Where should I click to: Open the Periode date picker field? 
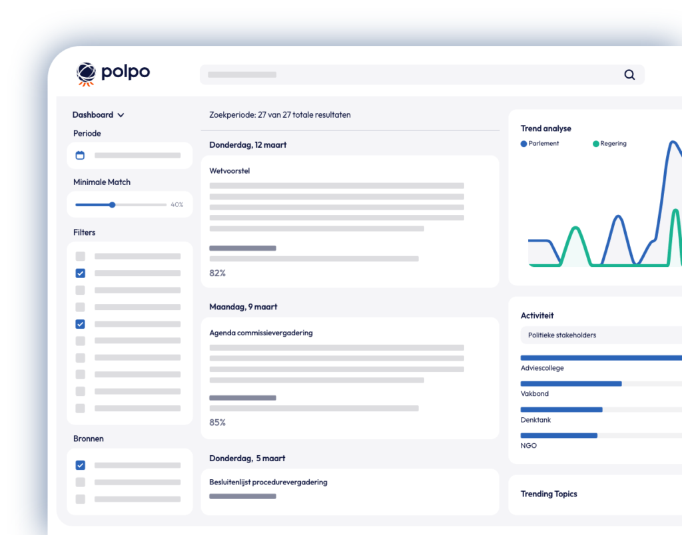[137, 155]
